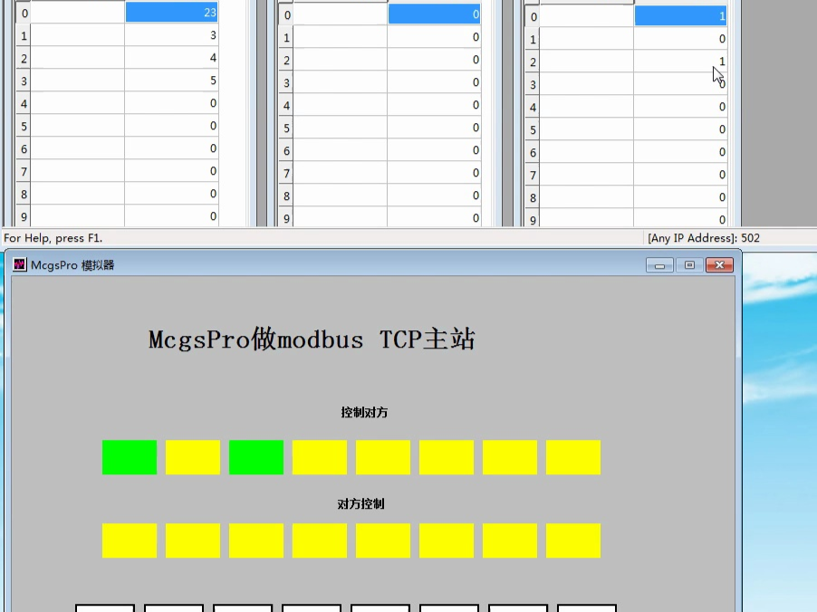Viewport: 817px width, 612px height.
Task: Select highlighted row 0 value in middle table
Action: tap(434, 14)
